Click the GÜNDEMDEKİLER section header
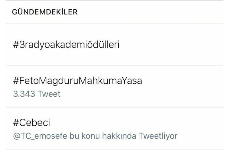 tap(45, 12)
